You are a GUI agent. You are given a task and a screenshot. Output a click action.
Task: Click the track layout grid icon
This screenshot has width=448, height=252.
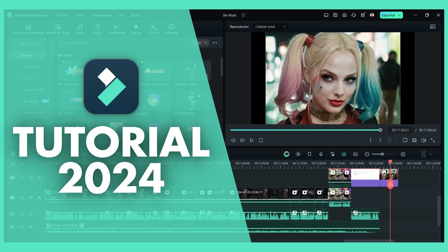[423, 154]
